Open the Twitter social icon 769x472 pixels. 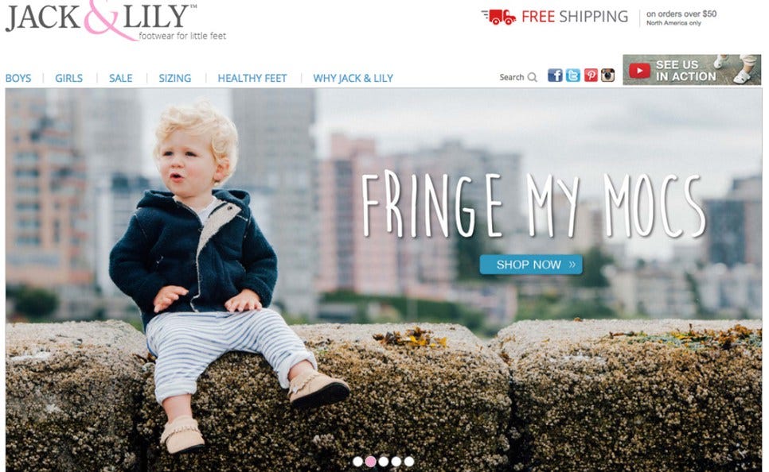pyautogui.click(x=573, y=75)
